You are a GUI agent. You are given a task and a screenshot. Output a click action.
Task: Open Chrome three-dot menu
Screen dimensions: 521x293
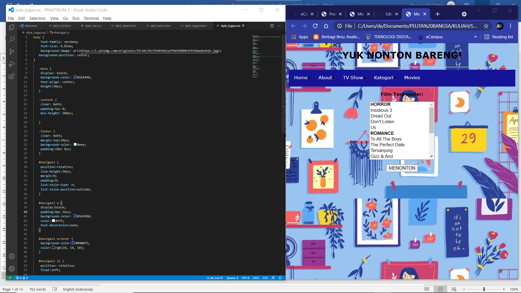click(510, 26)
